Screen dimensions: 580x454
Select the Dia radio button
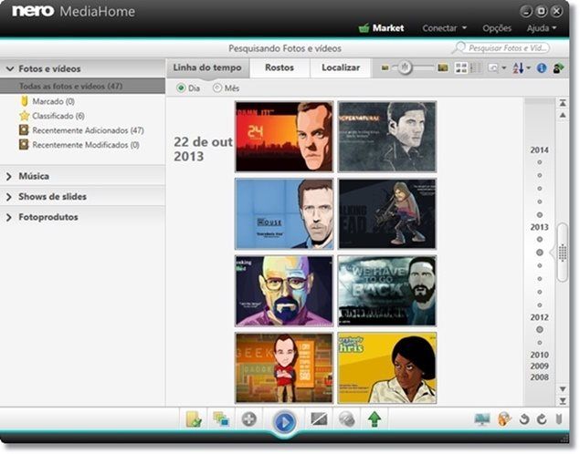(181, 88)
